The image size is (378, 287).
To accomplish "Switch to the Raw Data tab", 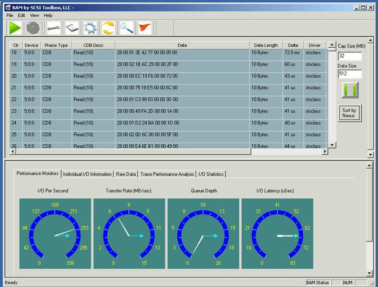I will [x=126, y=174].
